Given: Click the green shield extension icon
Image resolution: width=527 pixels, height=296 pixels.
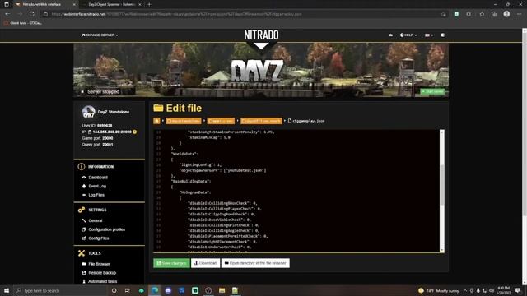Looking at the screenshot, I should 456,14.
